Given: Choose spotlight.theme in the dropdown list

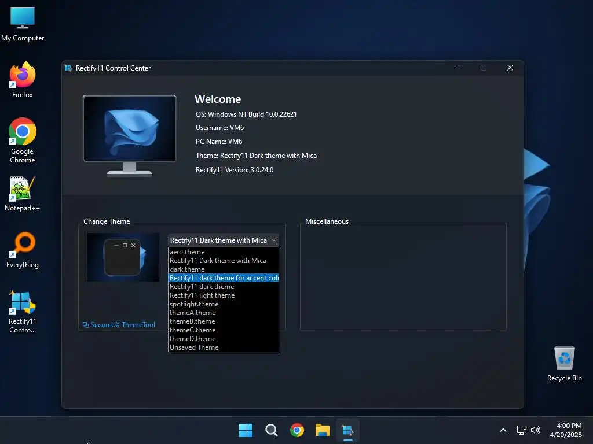Looking at the screenshot, I should click(x=223, y=304).
